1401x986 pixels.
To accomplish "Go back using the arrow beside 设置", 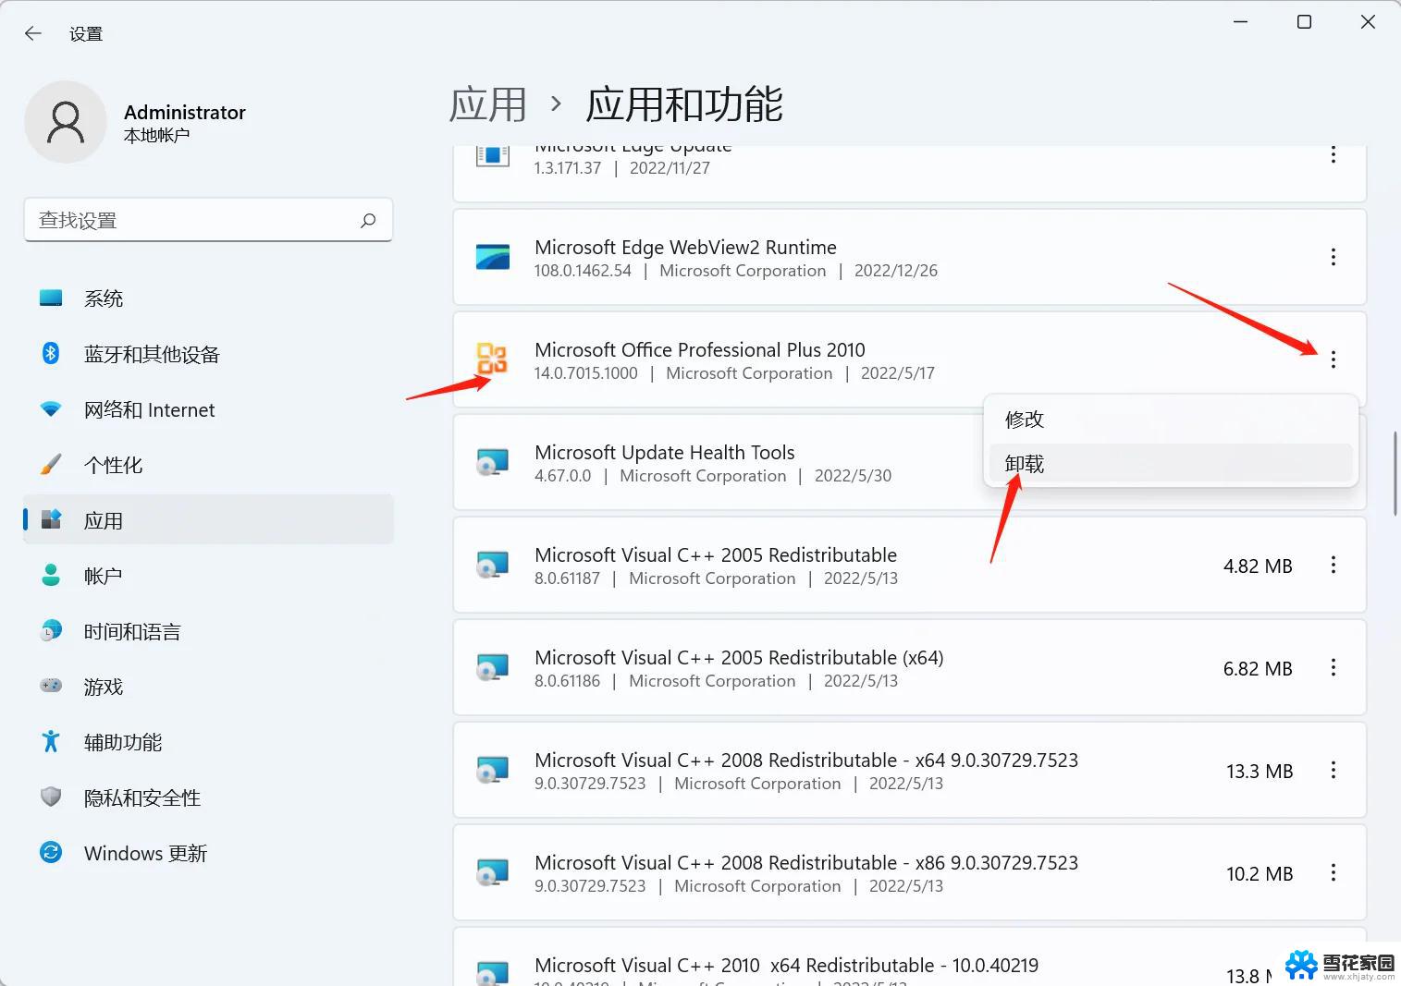I will (33, 34).
